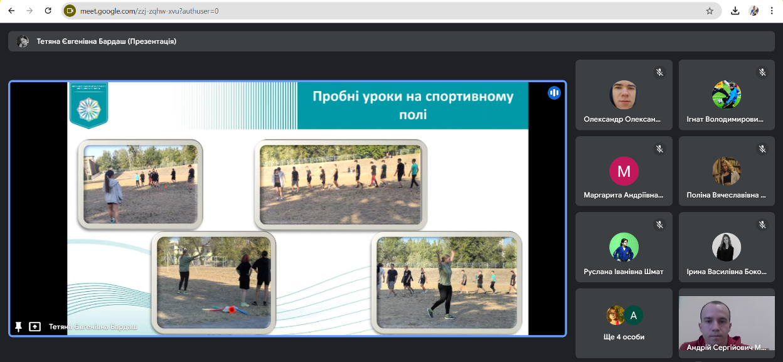
Task: Select the Олександр Олександрович participant tile
Action: point(624,95)
